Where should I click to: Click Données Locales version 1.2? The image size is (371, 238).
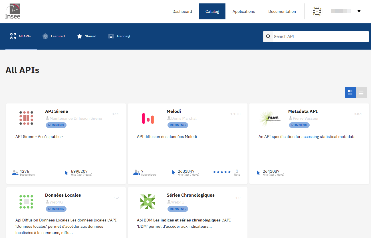[116, 198]
